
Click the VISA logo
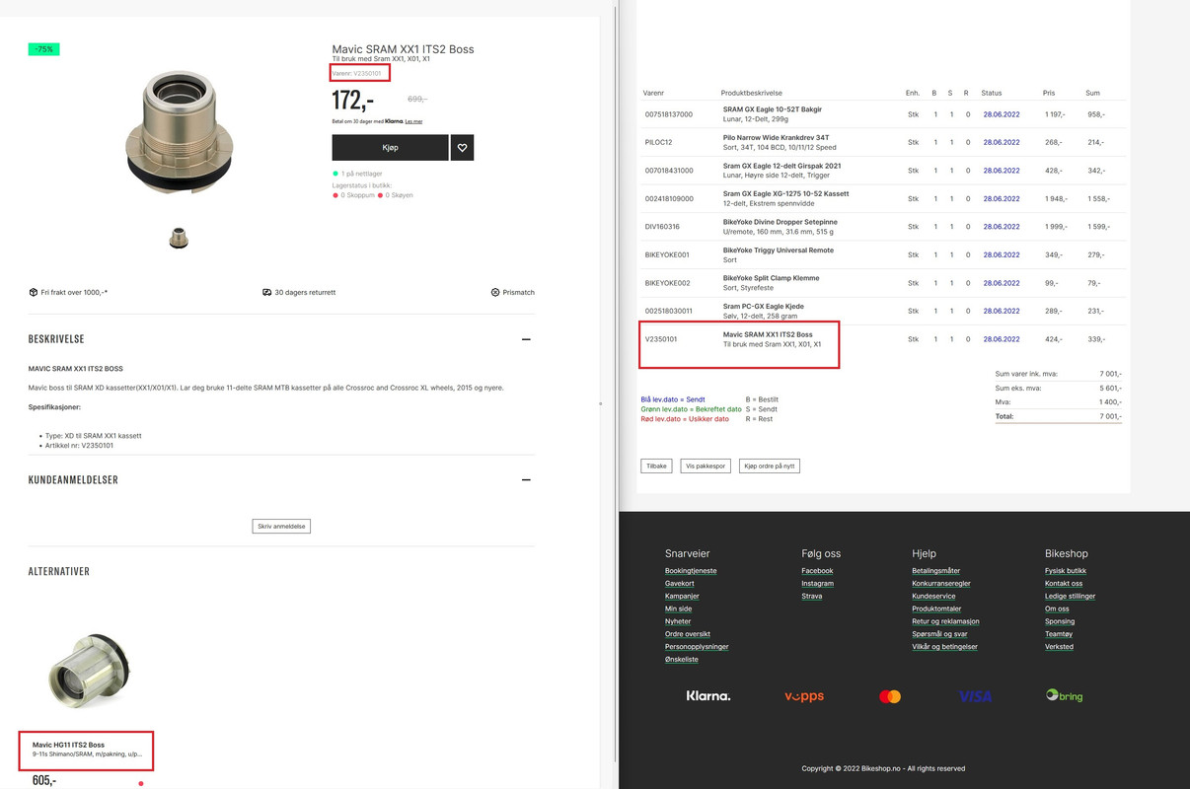[975, 696]
